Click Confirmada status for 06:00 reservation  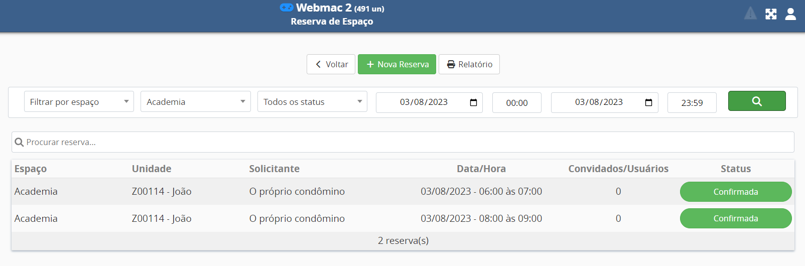(735, 192)
